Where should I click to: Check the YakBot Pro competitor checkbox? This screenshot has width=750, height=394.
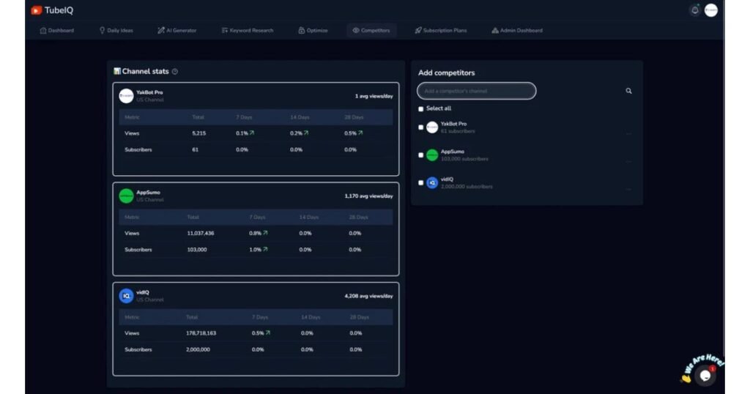(421, 127)
